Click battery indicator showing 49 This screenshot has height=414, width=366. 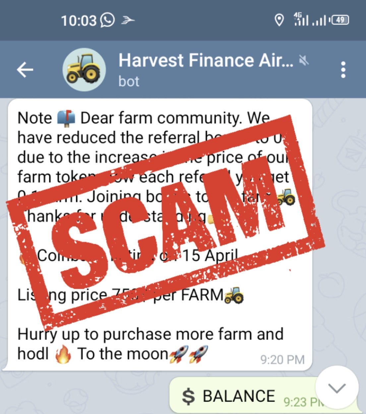[340, 20]
